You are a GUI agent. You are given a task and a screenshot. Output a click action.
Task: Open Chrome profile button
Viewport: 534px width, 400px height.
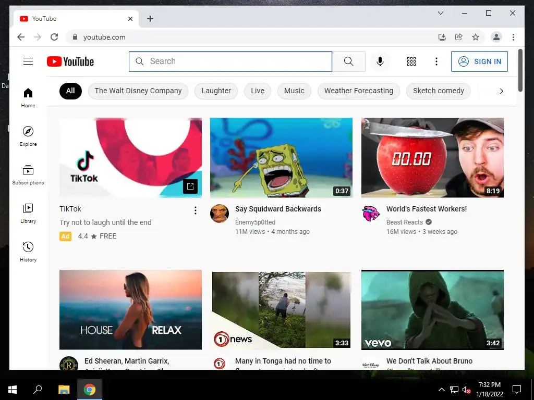tap(496, 37)
